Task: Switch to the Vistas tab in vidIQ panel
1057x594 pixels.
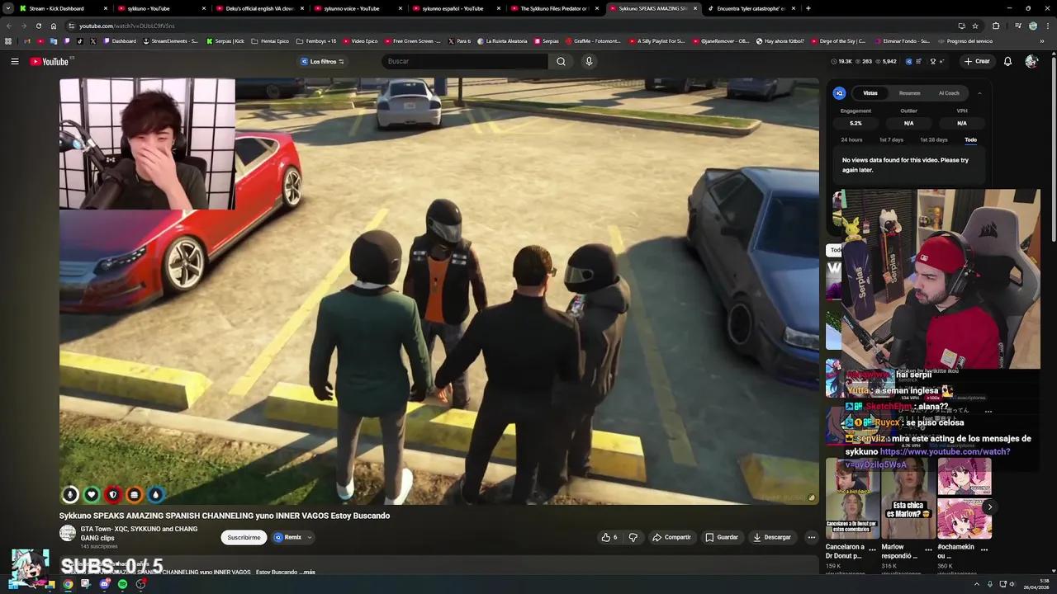Action: 870,93
